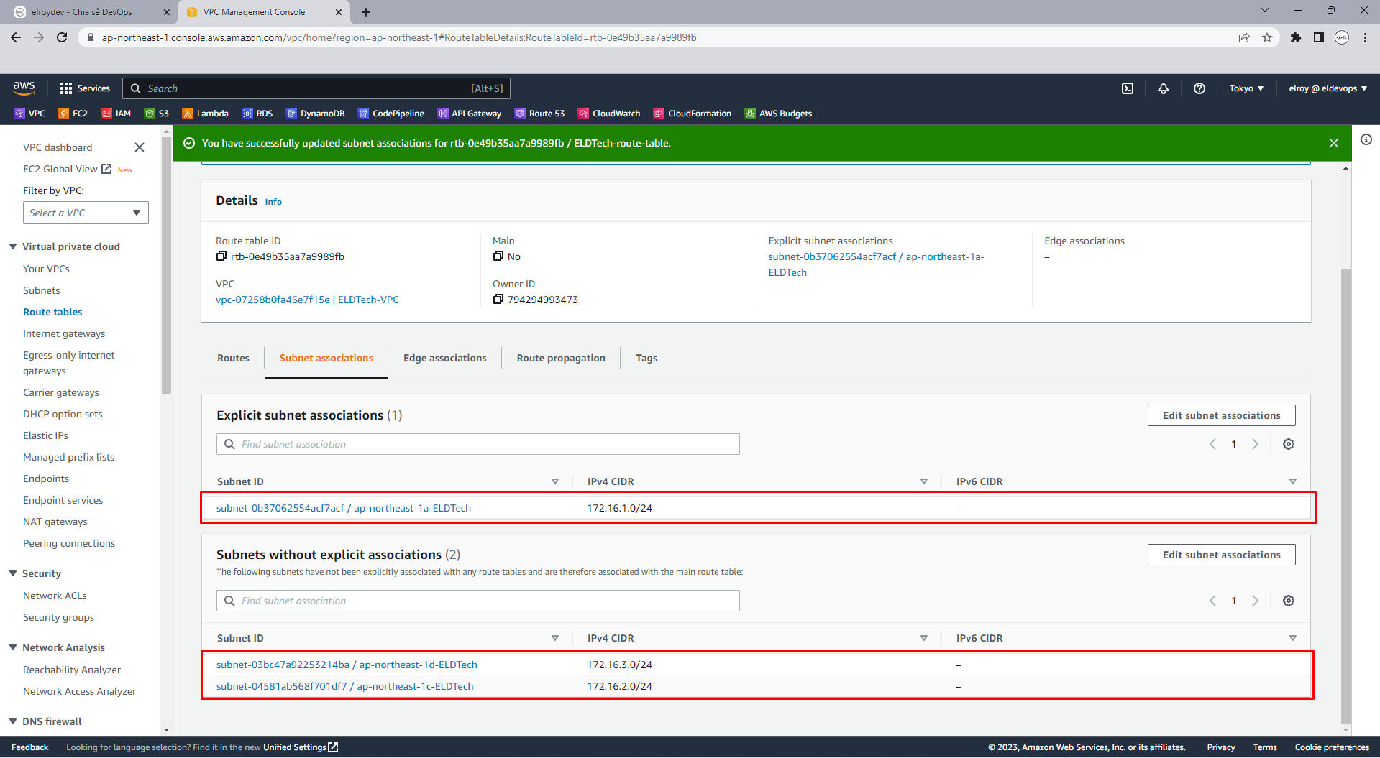The width and height of the screenshot is (1380, 758).
Task: Open explicit associations table settings gear
Action: click(x=1289, y=444)
